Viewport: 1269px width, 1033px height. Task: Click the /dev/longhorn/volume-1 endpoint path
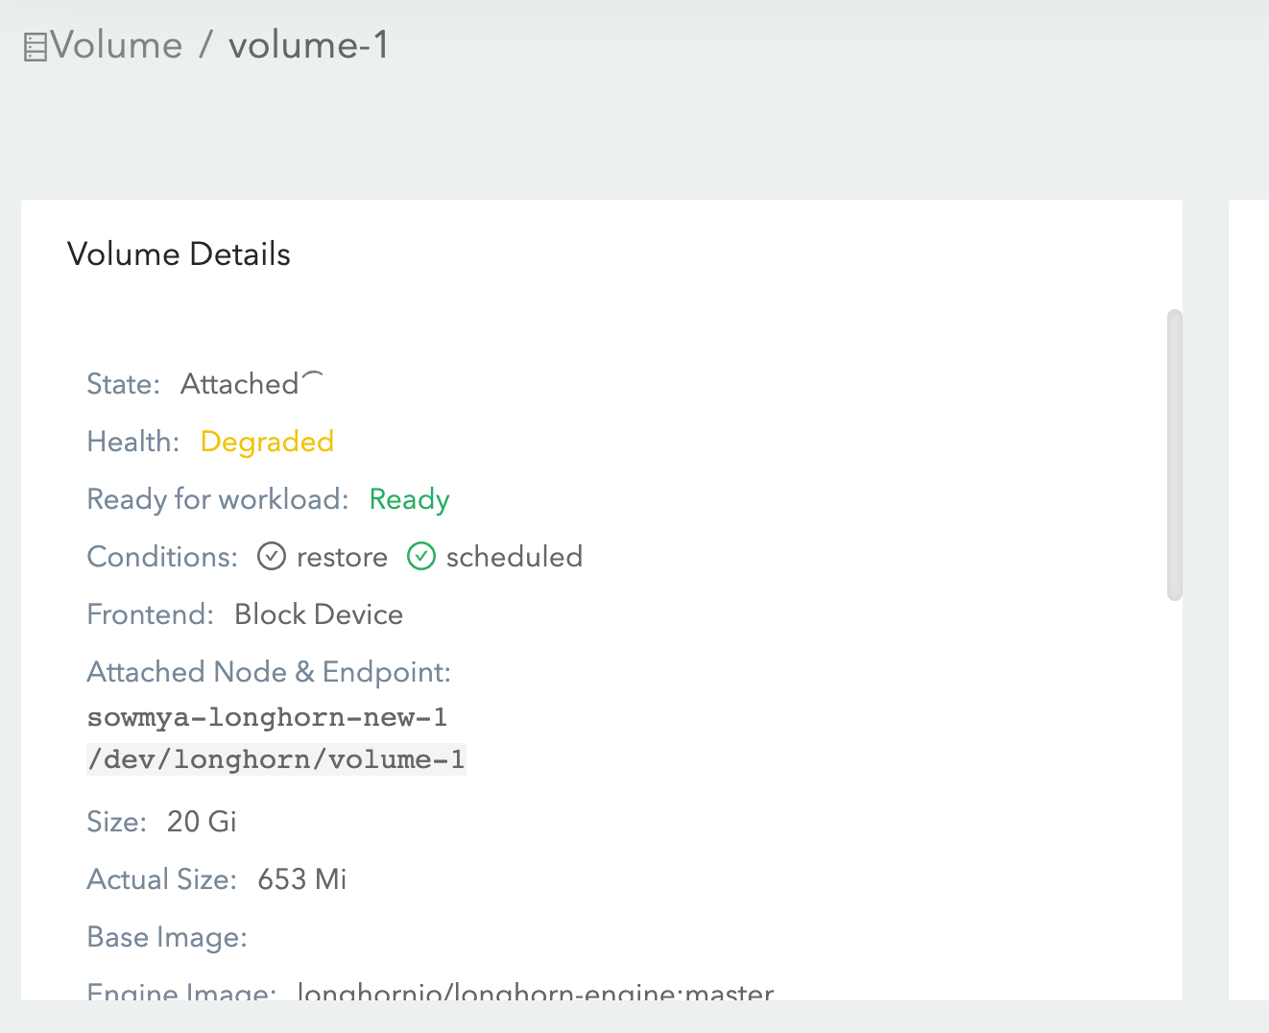[276, 758]
